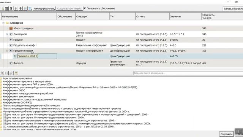
Task: Collapse the Процент и коэф-т row
Action: coord(7,51)
